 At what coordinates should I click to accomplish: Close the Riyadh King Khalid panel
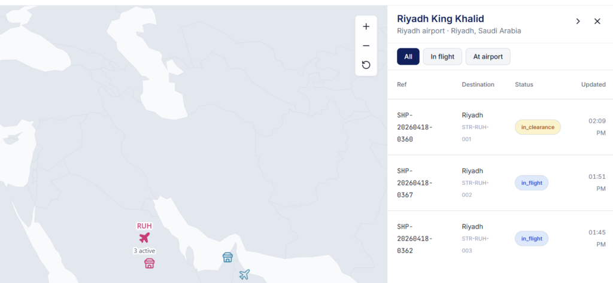pyautogui.click(x=597, y=22)
